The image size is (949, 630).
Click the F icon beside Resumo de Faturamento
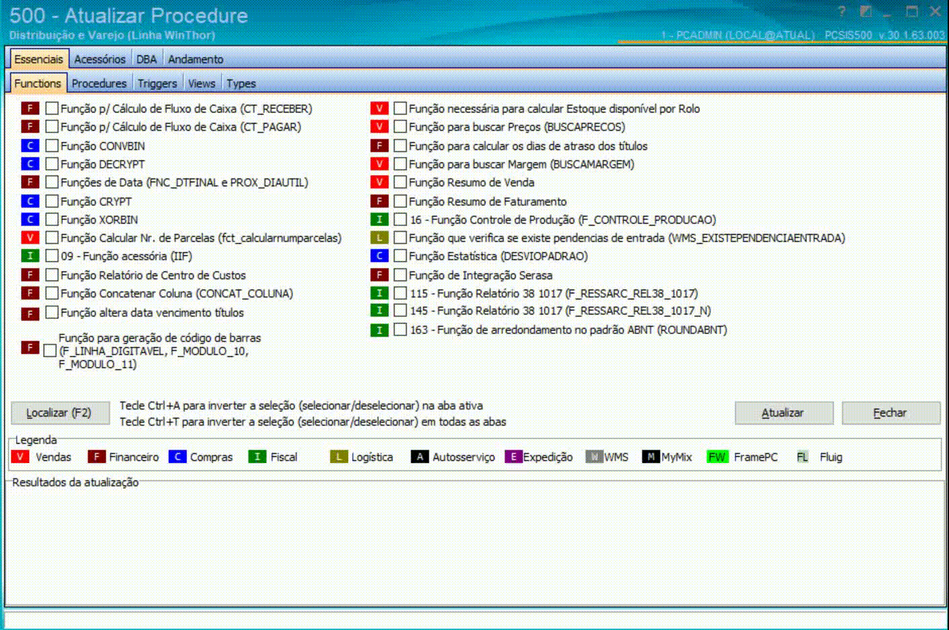(380, 201)
